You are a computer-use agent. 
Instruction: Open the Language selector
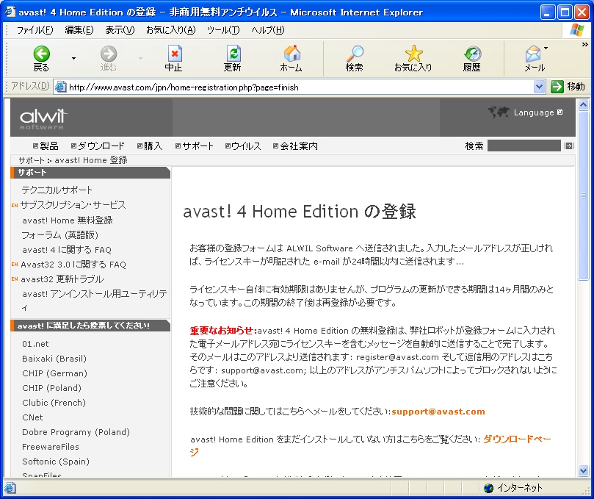point(538,112)
